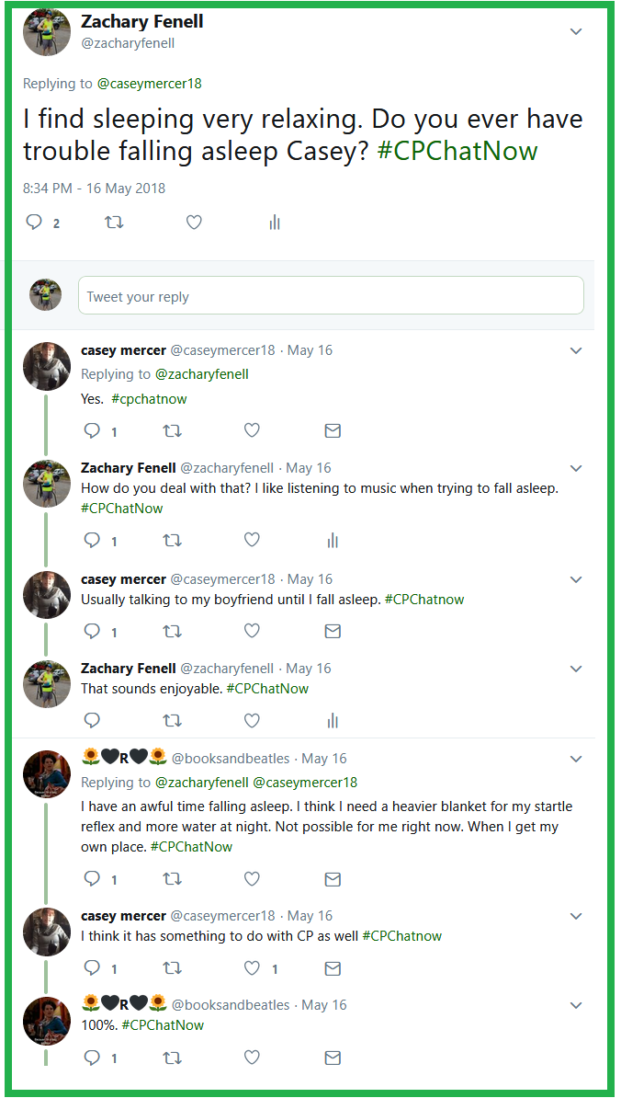Image resolution: width=621 pixels, height=1098 pixels.
Task: Retweet the main sleeping question tweet
Action: click(114, 223)
